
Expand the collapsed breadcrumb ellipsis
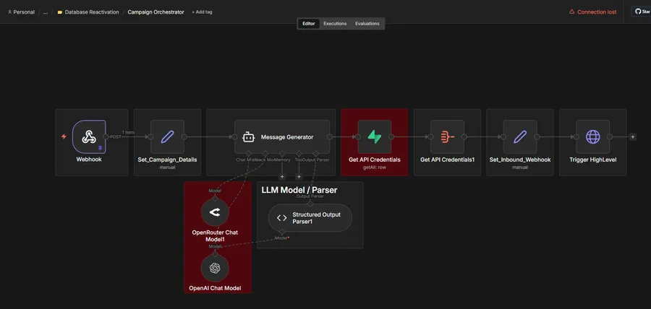pyautogui.click(x=46, y=12)
